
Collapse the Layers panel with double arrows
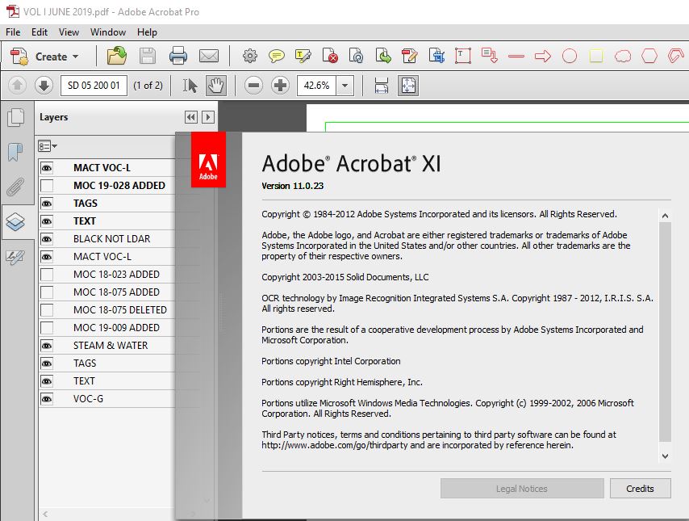click(x=190, y=117)
